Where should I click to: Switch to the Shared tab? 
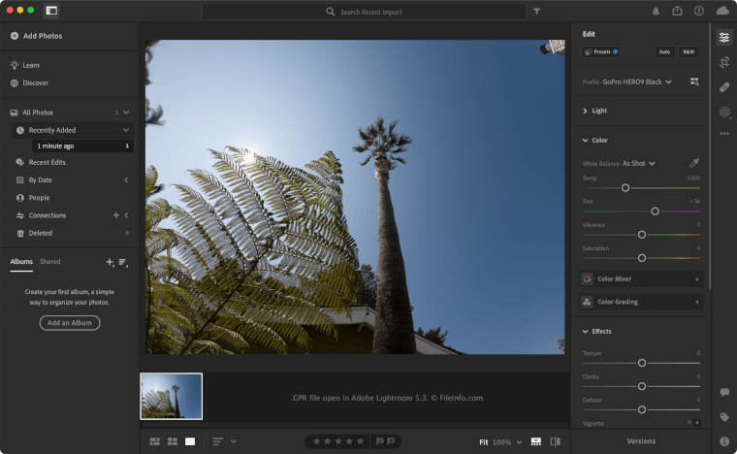pyautogui.click(x=49, y=262)
